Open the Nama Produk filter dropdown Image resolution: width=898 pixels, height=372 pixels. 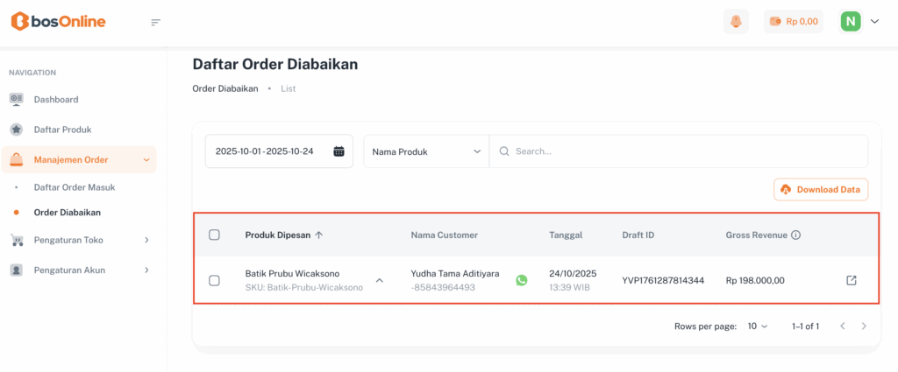[426, 151]
